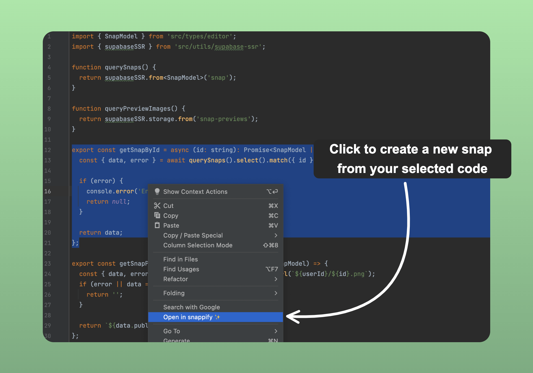The width and height of the screenshot is (533, 373).
Task: Open the Folding submenu
Action: 174,293
